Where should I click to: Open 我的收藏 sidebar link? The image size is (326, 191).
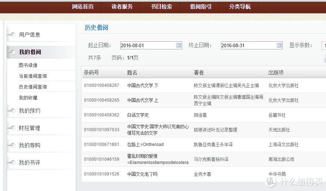click(x=28, y=98)
